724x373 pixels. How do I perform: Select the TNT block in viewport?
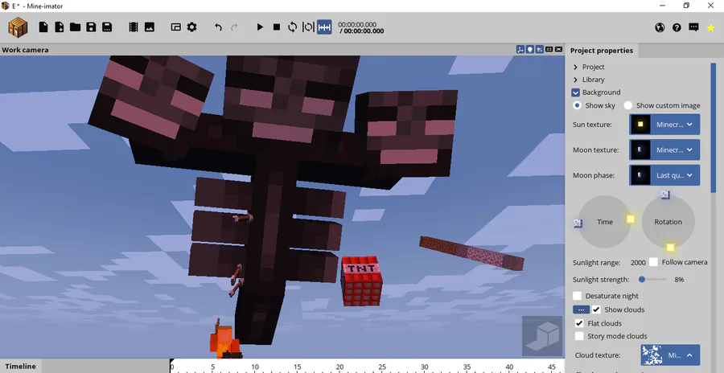pyautogui.click(x=361, y=281)
